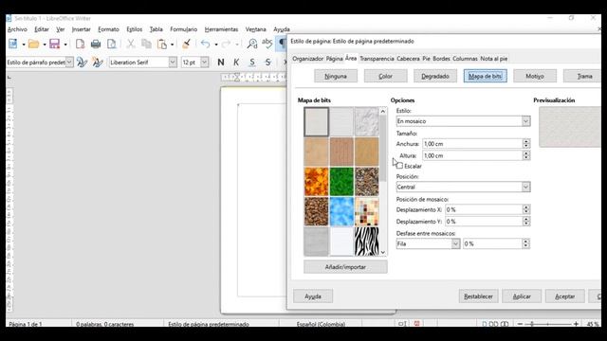Select the green grass bitmap swatch
Image resolution: width=607 pixels, height=341 pixels.
pos(341,182)
